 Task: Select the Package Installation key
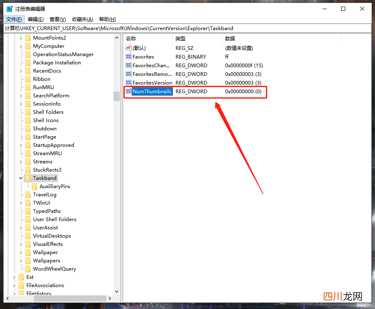click(57, 63)
